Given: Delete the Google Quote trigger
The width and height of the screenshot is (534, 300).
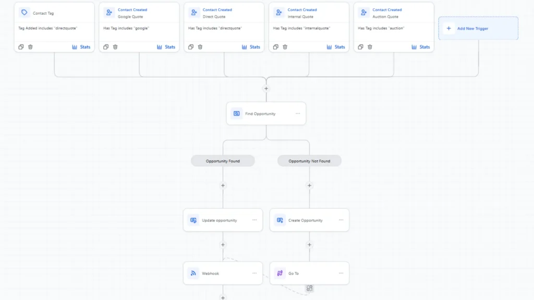Looking at the screenshot, I should [x=115, y=47].
